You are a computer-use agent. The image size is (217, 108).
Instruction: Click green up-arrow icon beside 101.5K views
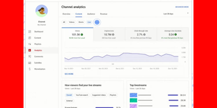[82, 35]
